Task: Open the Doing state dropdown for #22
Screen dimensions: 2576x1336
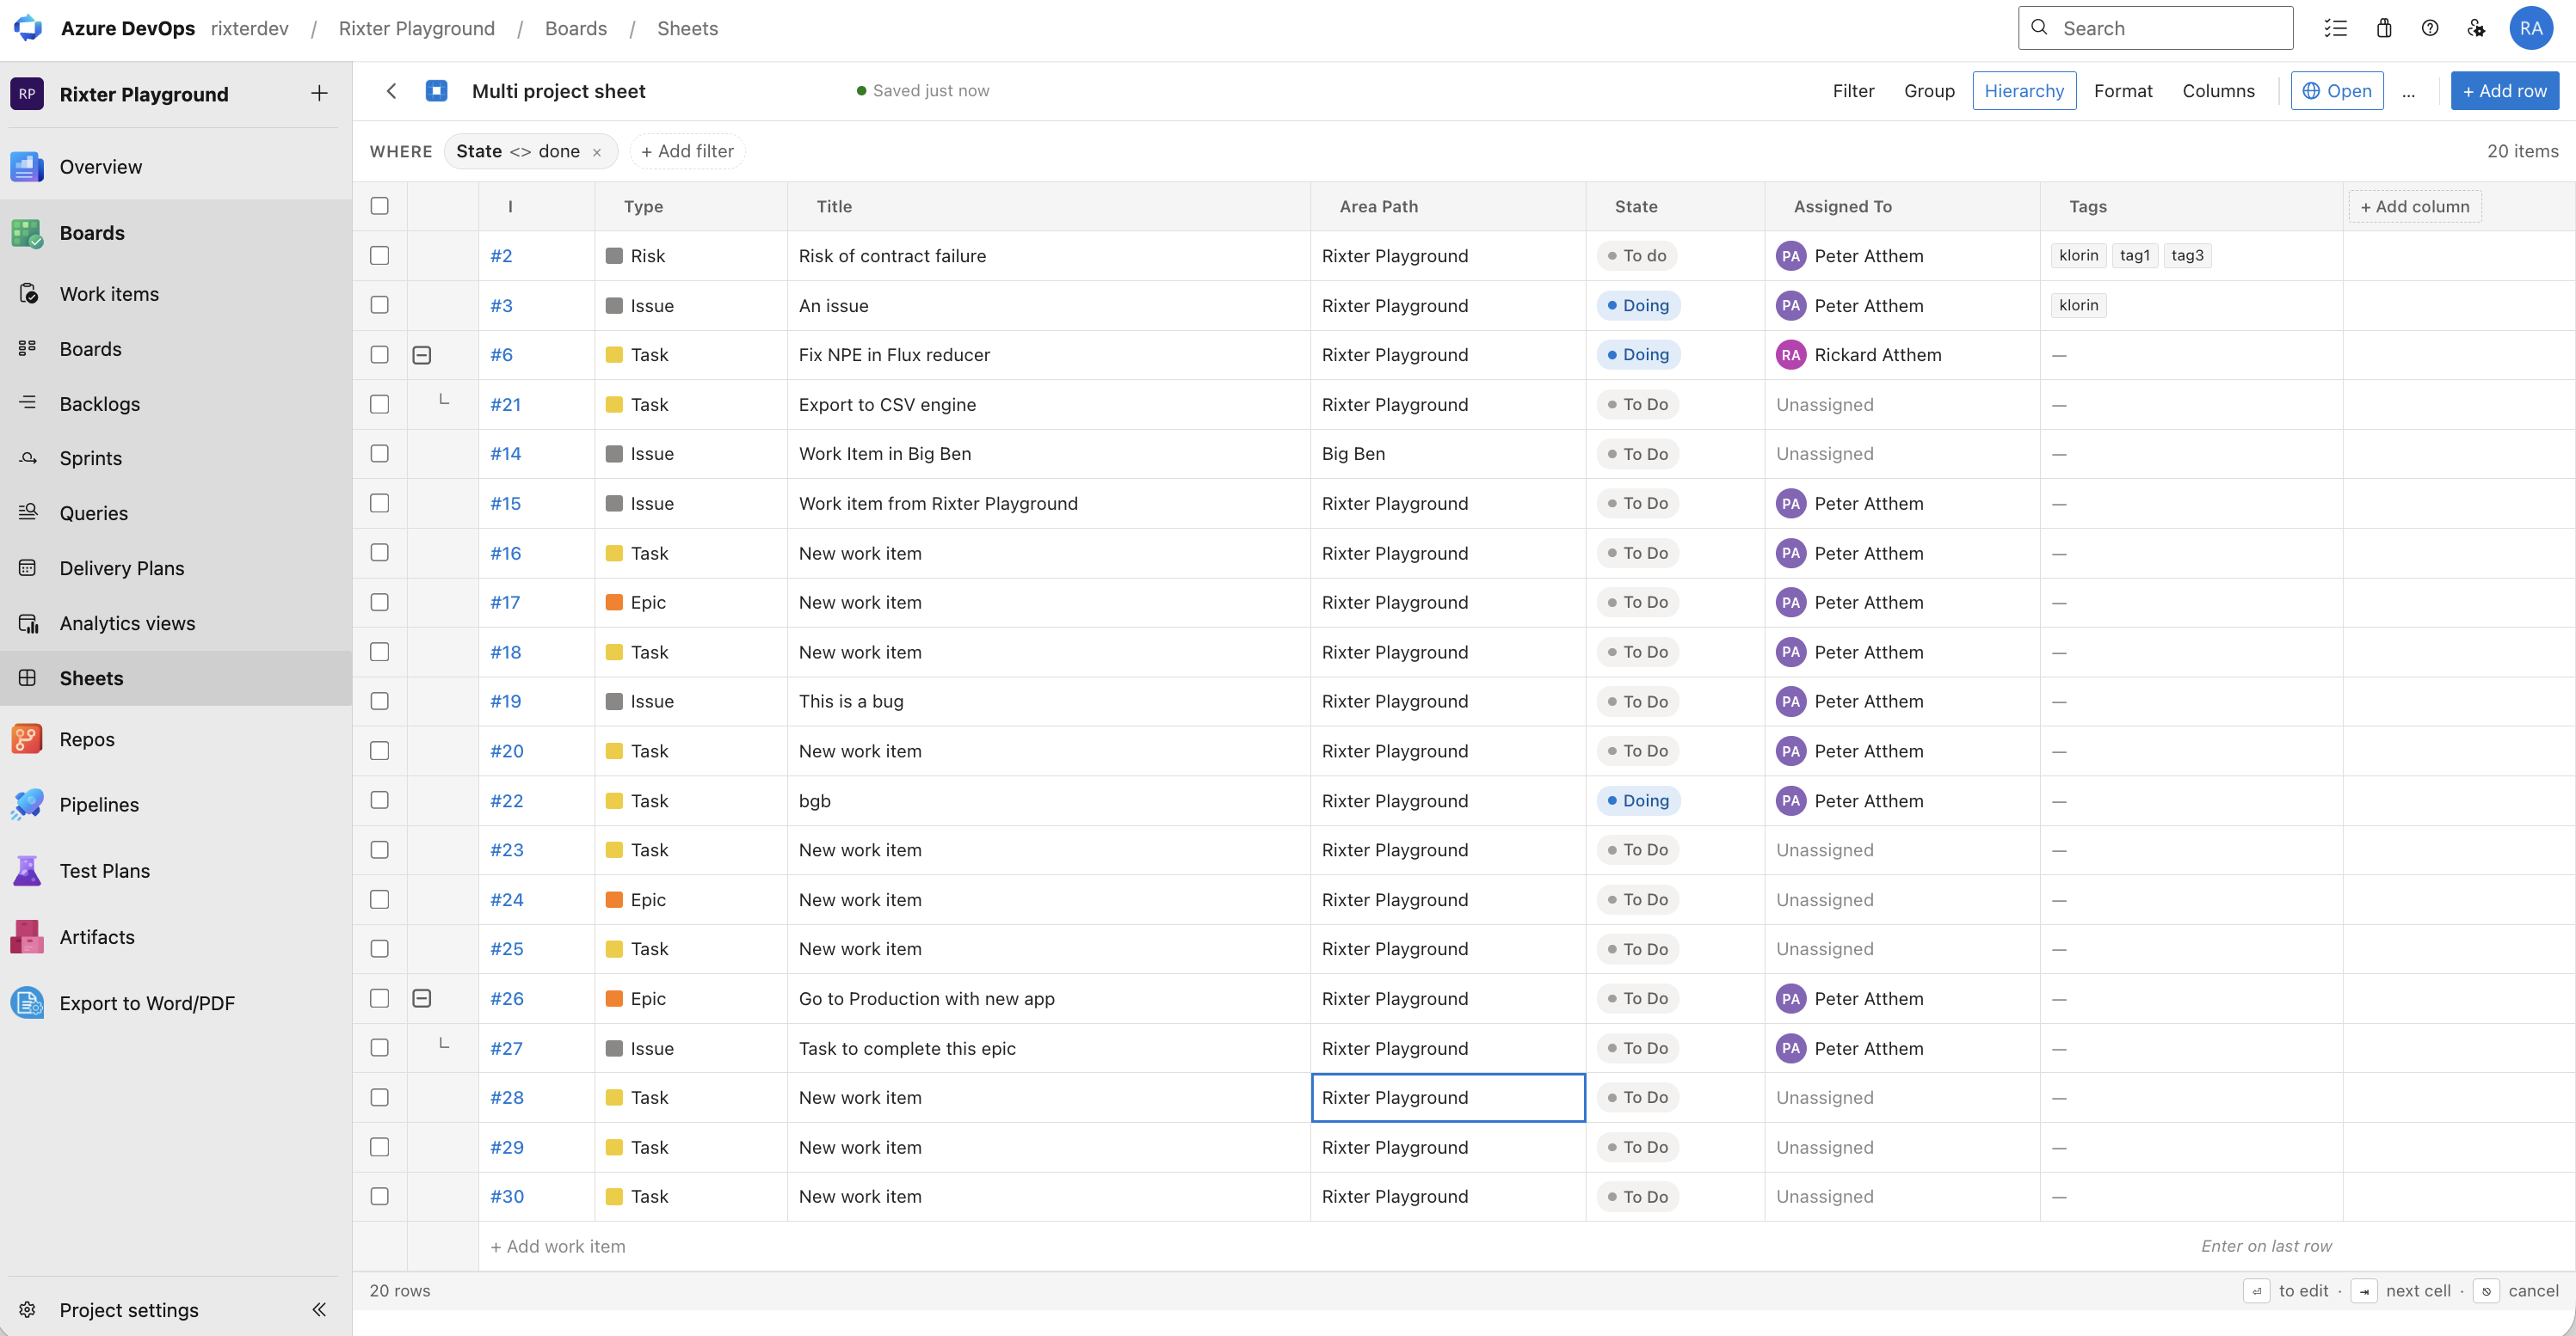Action: pyautogui.click(x=1638, y=800)
